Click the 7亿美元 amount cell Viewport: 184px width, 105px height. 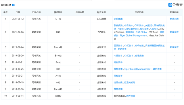[x=101, y=32]
